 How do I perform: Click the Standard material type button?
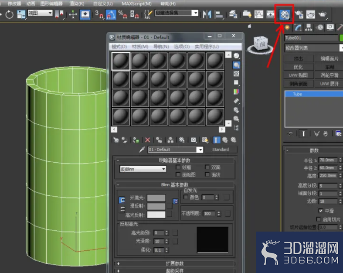coord(221,150)
